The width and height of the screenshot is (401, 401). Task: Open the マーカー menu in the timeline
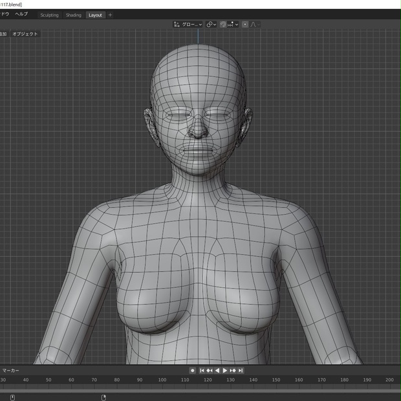[10, 371]
